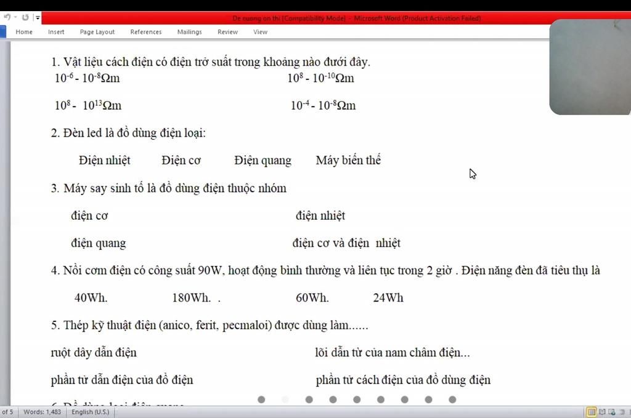Click the red document title bar text
631x418 pixels.
(x=357, y=18)
